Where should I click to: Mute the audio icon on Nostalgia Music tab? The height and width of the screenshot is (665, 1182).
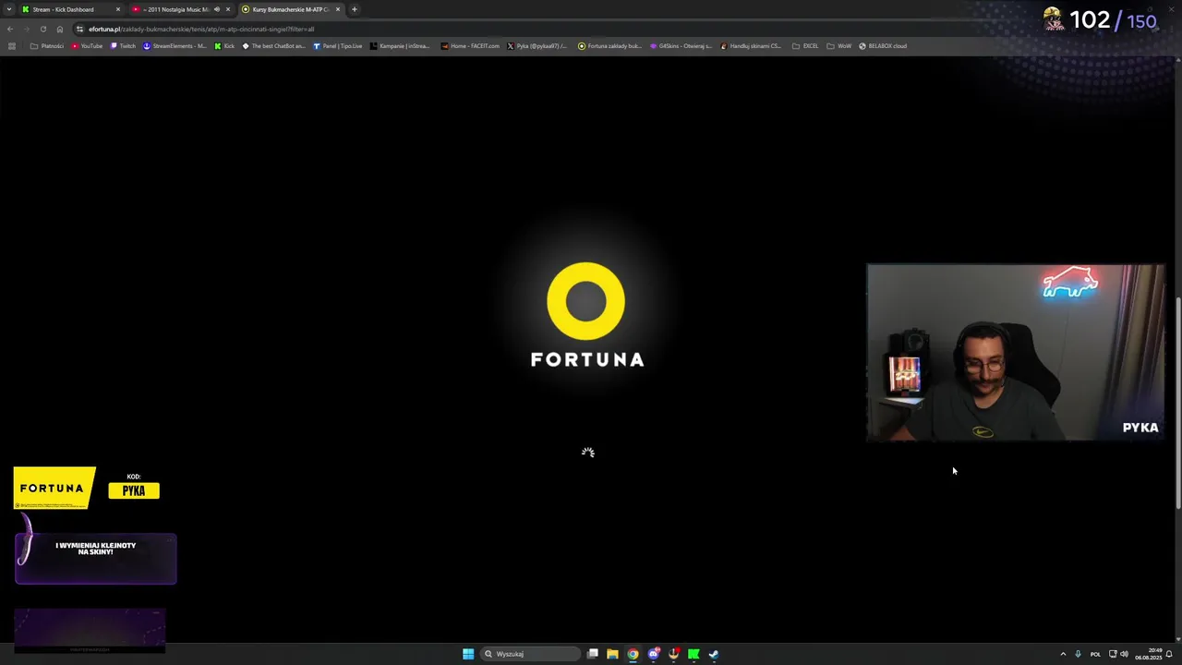tap(217, 9)
